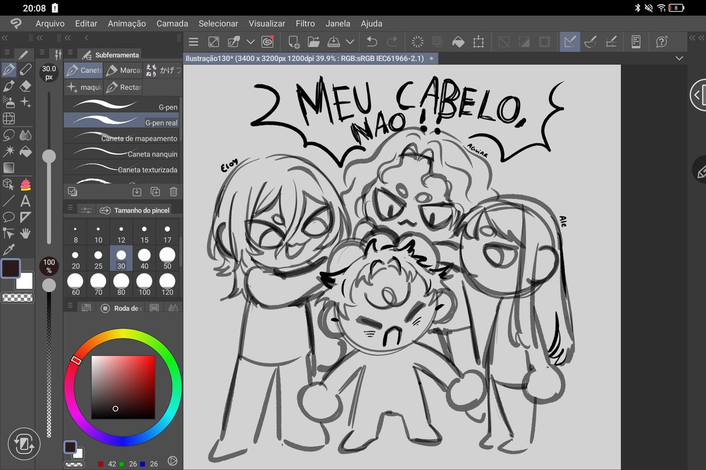Toggle snap to grid
Viewport: 706px width, 470px height.
coord(611,42)
